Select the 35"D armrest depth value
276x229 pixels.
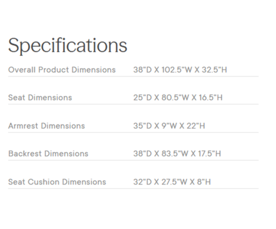click(x=140, y=126)
